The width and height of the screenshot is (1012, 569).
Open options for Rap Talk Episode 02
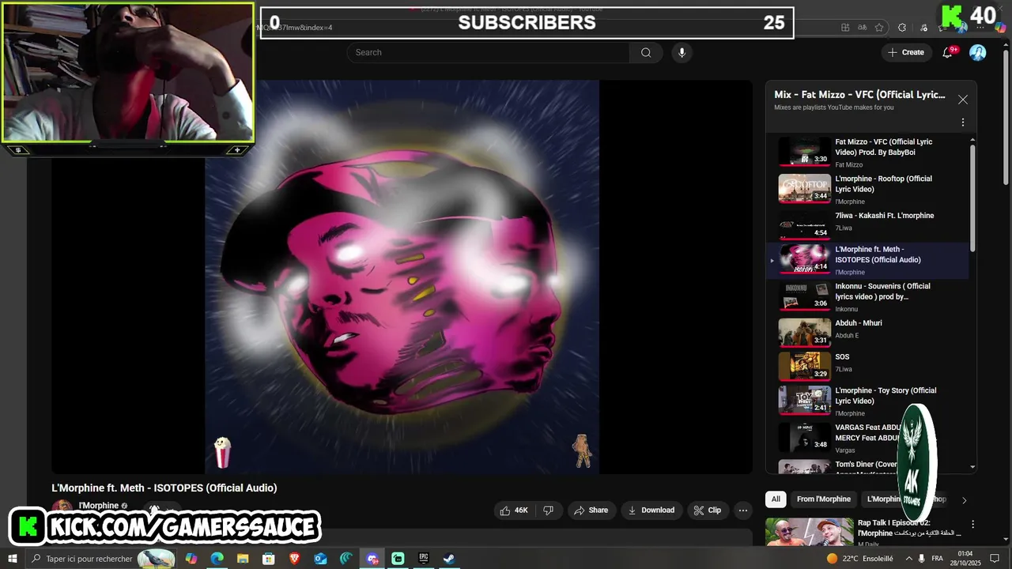click(973, 525)
